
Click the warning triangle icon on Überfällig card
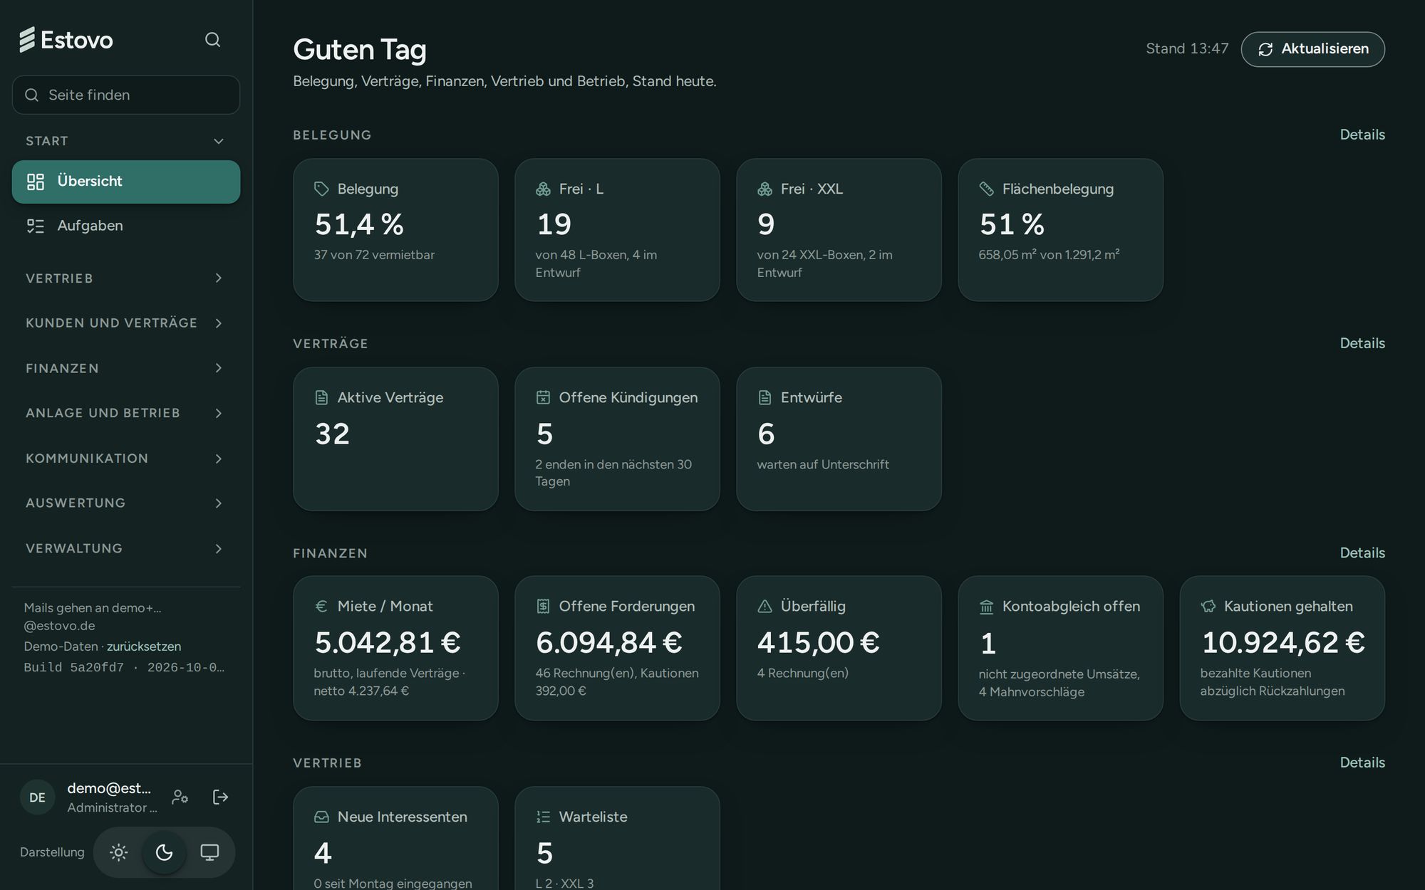pos(765,606)
